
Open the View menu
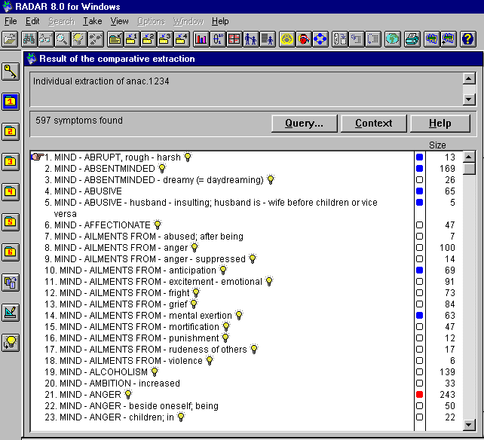[120, 21]
